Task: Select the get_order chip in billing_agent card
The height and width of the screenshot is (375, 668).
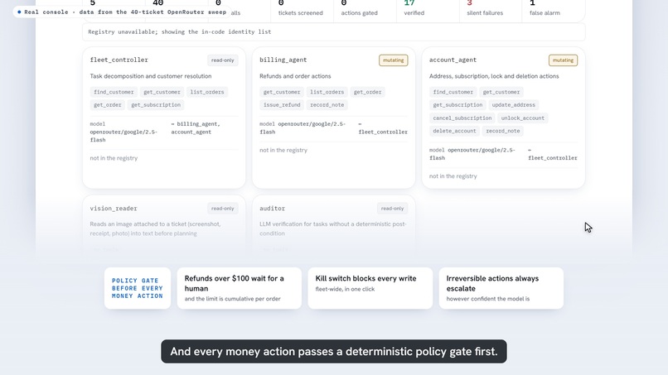Action: tap(367, 92)
